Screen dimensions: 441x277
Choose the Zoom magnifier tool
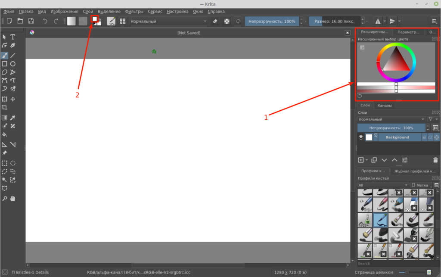click(4, 198)
